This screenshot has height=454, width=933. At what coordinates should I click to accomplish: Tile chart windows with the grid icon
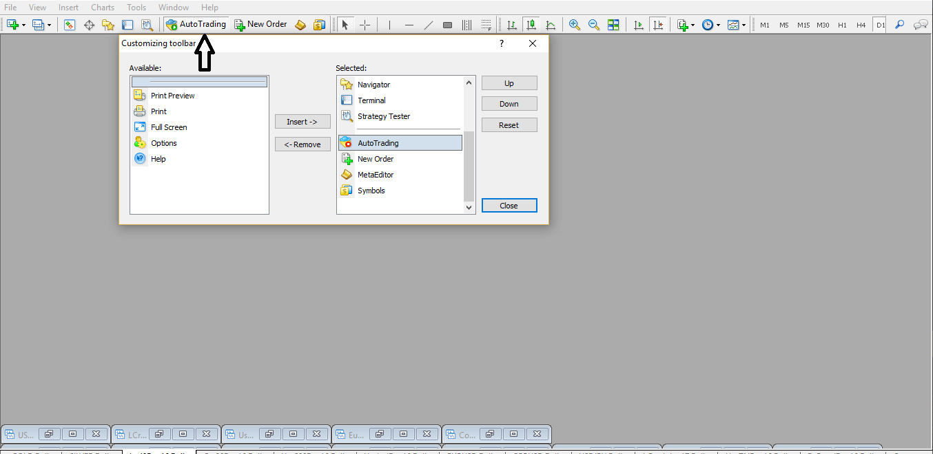click(x=613, y=25)
